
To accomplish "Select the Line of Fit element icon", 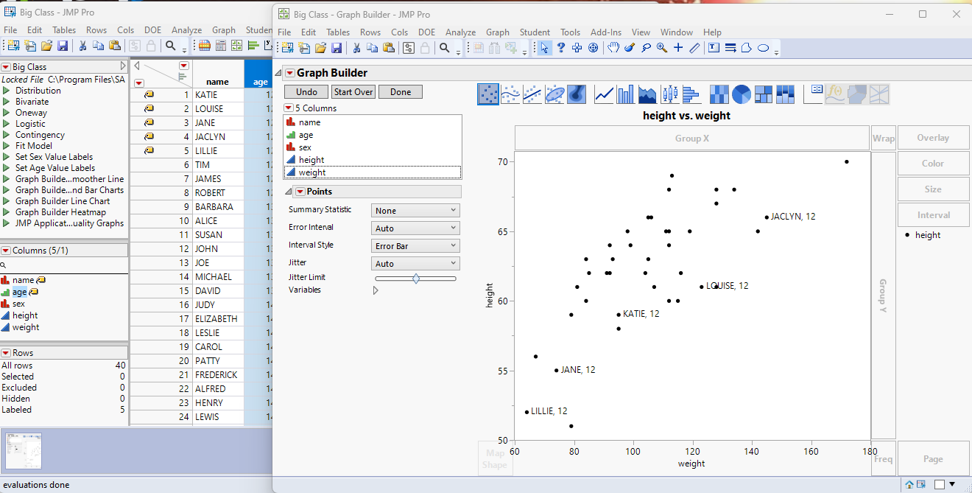I will pyautogui.click(x=531, y=94).
